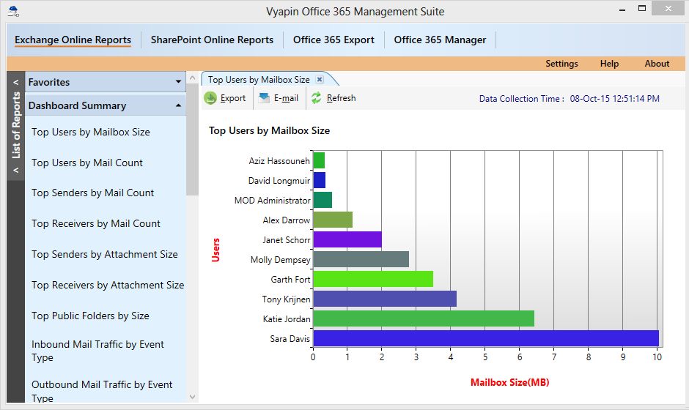689x410 pixels.
Task: Click the lower chevron on List of Reports bar
Action: [x=15, y=171]
